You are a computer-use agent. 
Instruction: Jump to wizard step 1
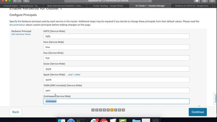click(x=93, y=110)
